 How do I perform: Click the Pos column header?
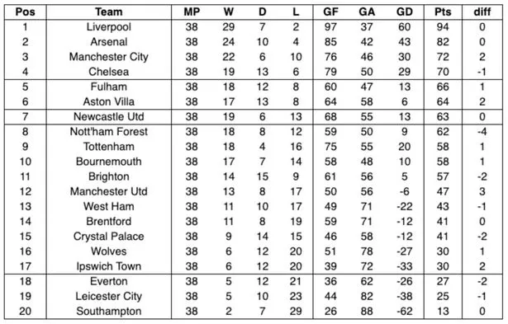[26, 12]
